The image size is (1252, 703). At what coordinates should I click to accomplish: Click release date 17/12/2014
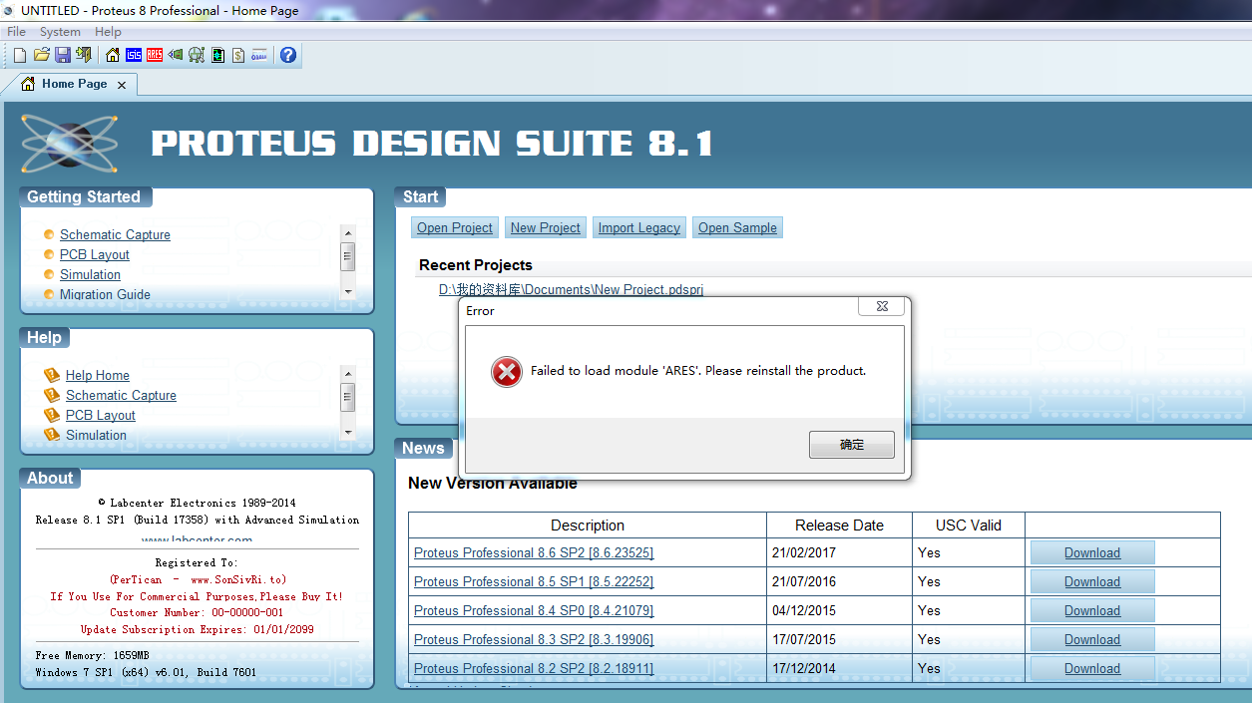[806, 668]
